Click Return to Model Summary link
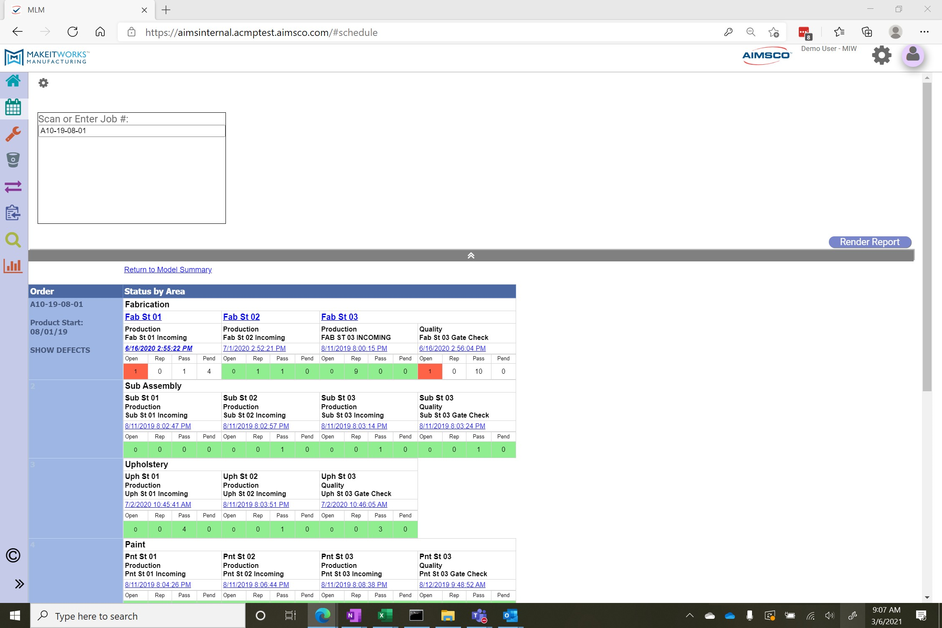 tap(168, 270)
